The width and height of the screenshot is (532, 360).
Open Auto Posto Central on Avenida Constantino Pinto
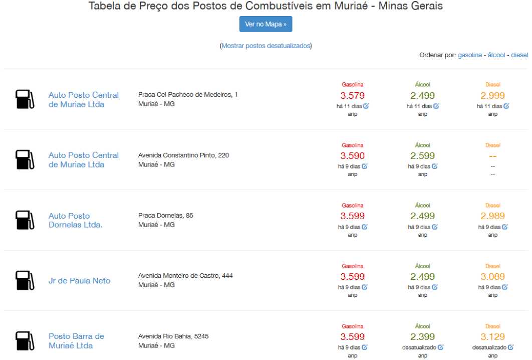click(84, 159)
